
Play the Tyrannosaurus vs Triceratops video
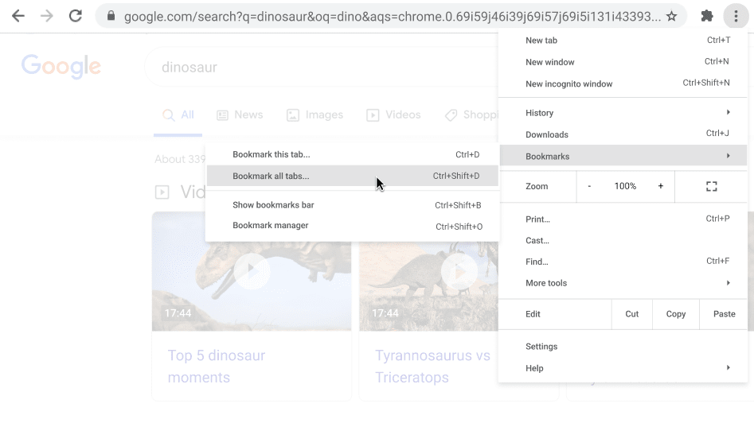(459, 271)
